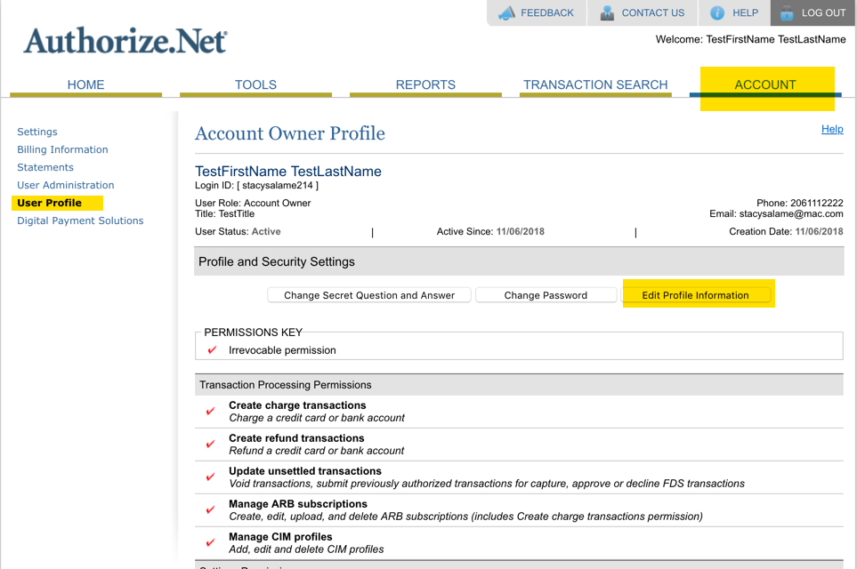Open User Administration in the sidebar
Image resolution: width=857 pixels, height=569 pixels.
(x=66, y=185)
